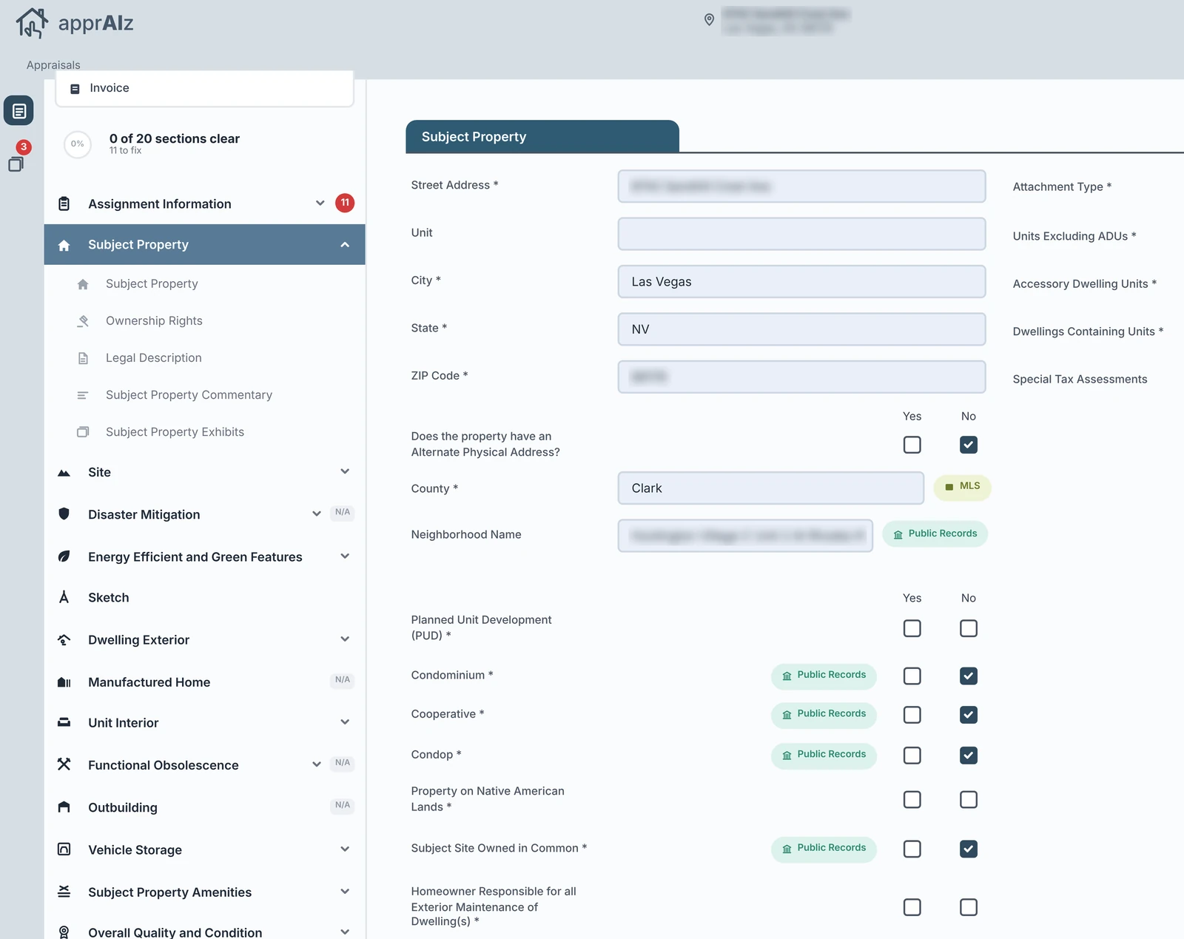Click the apprAIz house logo icon
This screenshot has height=939, width=1184.
click(32, 23)
